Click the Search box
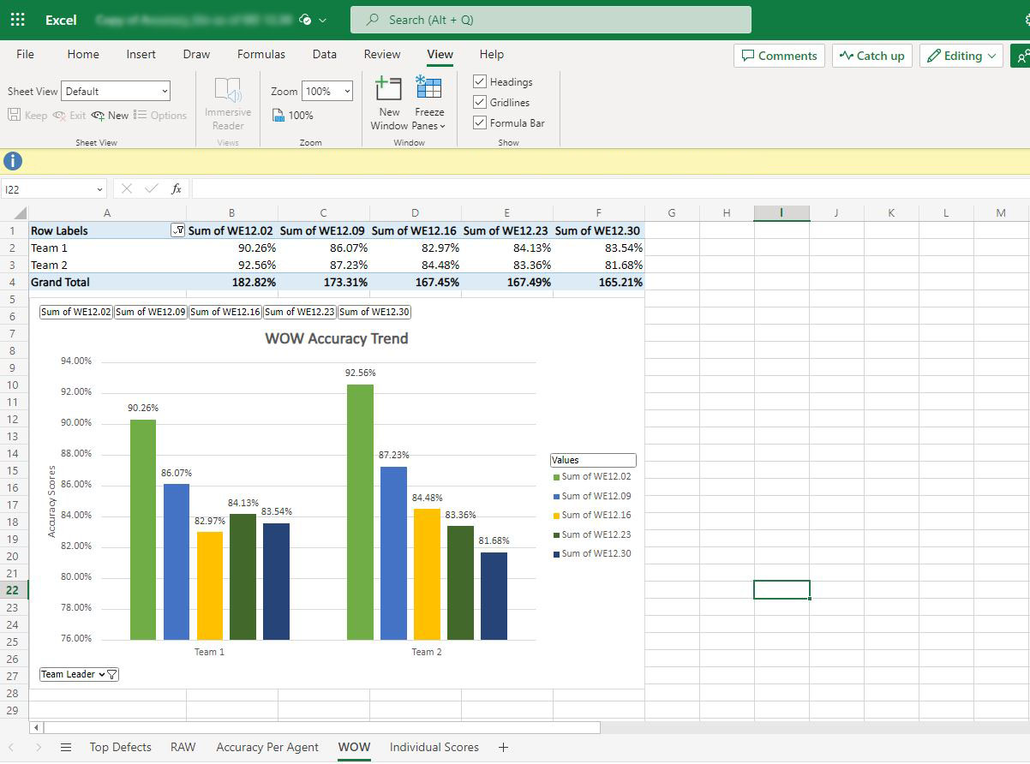Viewport: 1030px width, 764px height. click(551, 20)
